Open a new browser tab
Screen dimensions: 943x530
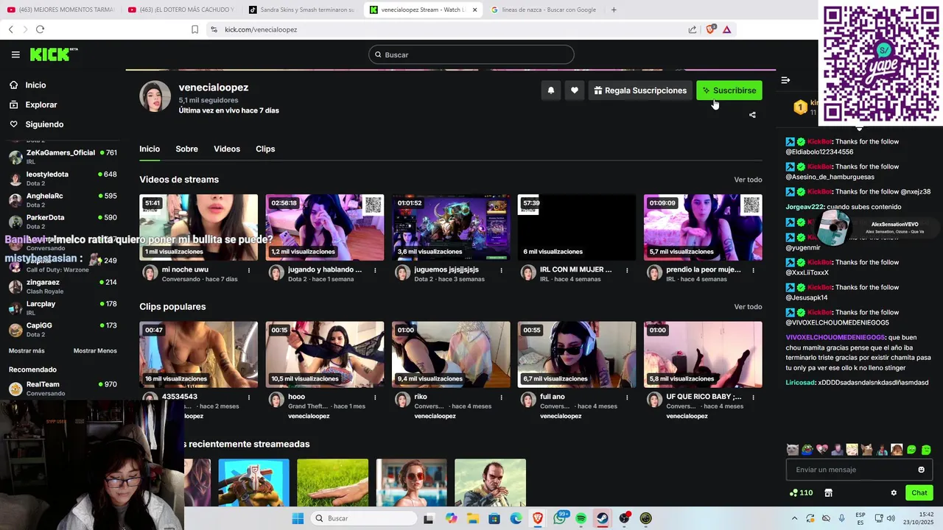(x=614, y=10)
